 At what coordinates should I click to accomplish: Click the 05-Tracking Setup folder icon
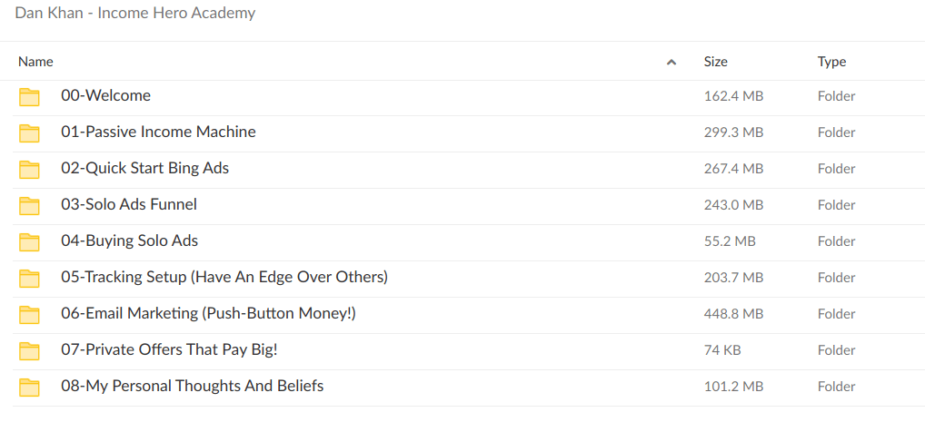(30, 279)
